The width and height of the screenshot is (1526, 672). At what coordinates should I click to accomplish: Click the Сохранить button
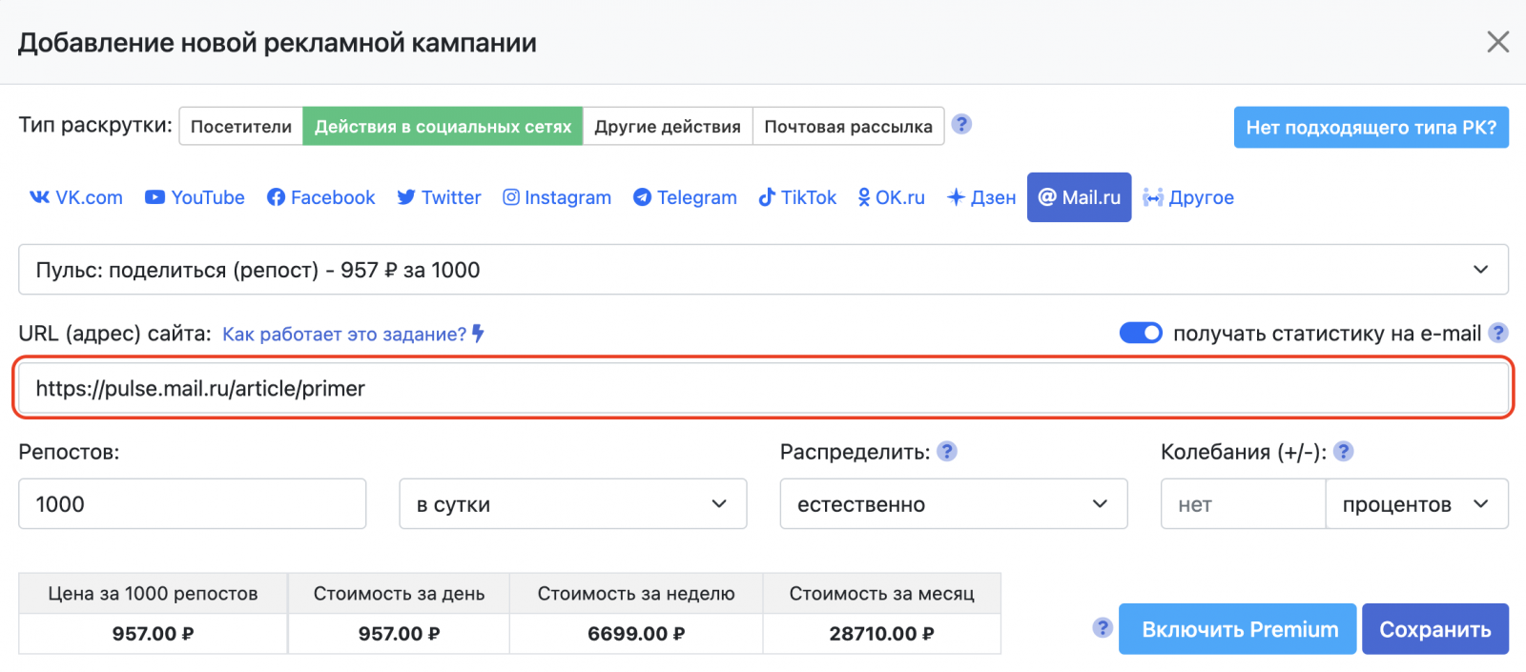[1434, 629]
